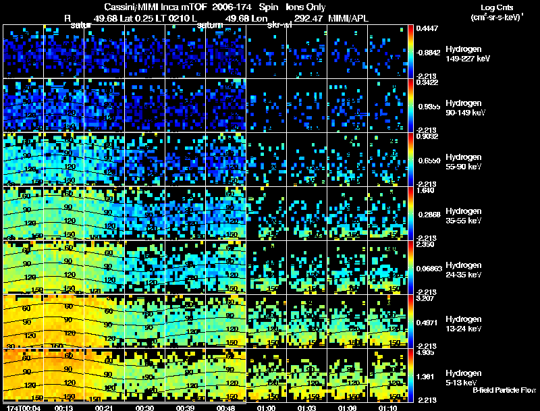540x411 pixels.
Task: Select the color bar beside Hydrogen 35-55 keV
Action: [x=410, y=213]
